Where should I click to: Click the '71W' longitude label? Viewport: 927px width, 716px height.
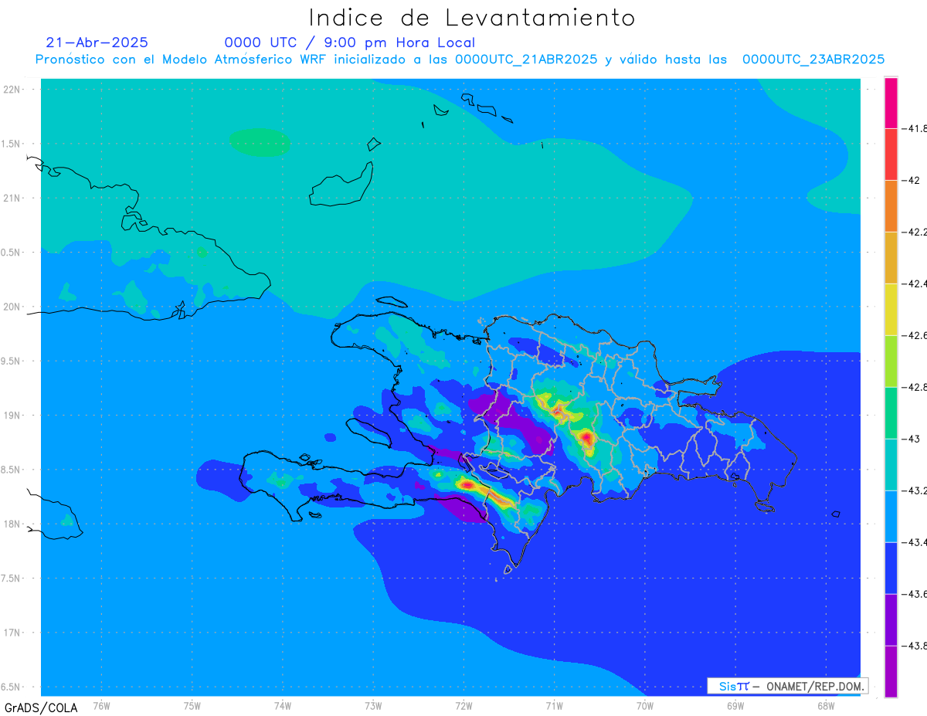click(x=554, y=705)
